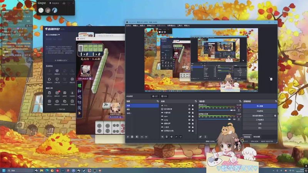Screen dimensions: 308x173
Task: Open 视图(V) menu in OBS
Action: pos(142,25)
